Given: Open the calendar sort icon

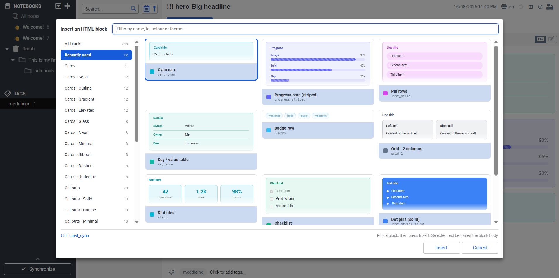Looking at the screenshot, I should [x=147, y=9].
